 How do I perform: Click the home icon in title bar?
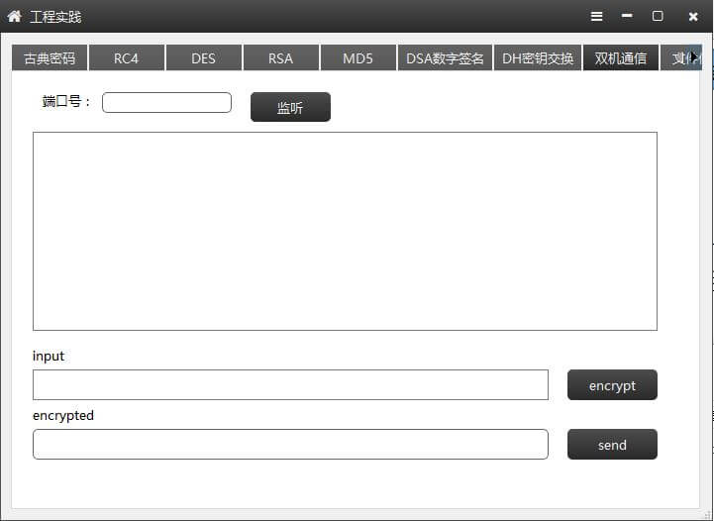(15, 16)
